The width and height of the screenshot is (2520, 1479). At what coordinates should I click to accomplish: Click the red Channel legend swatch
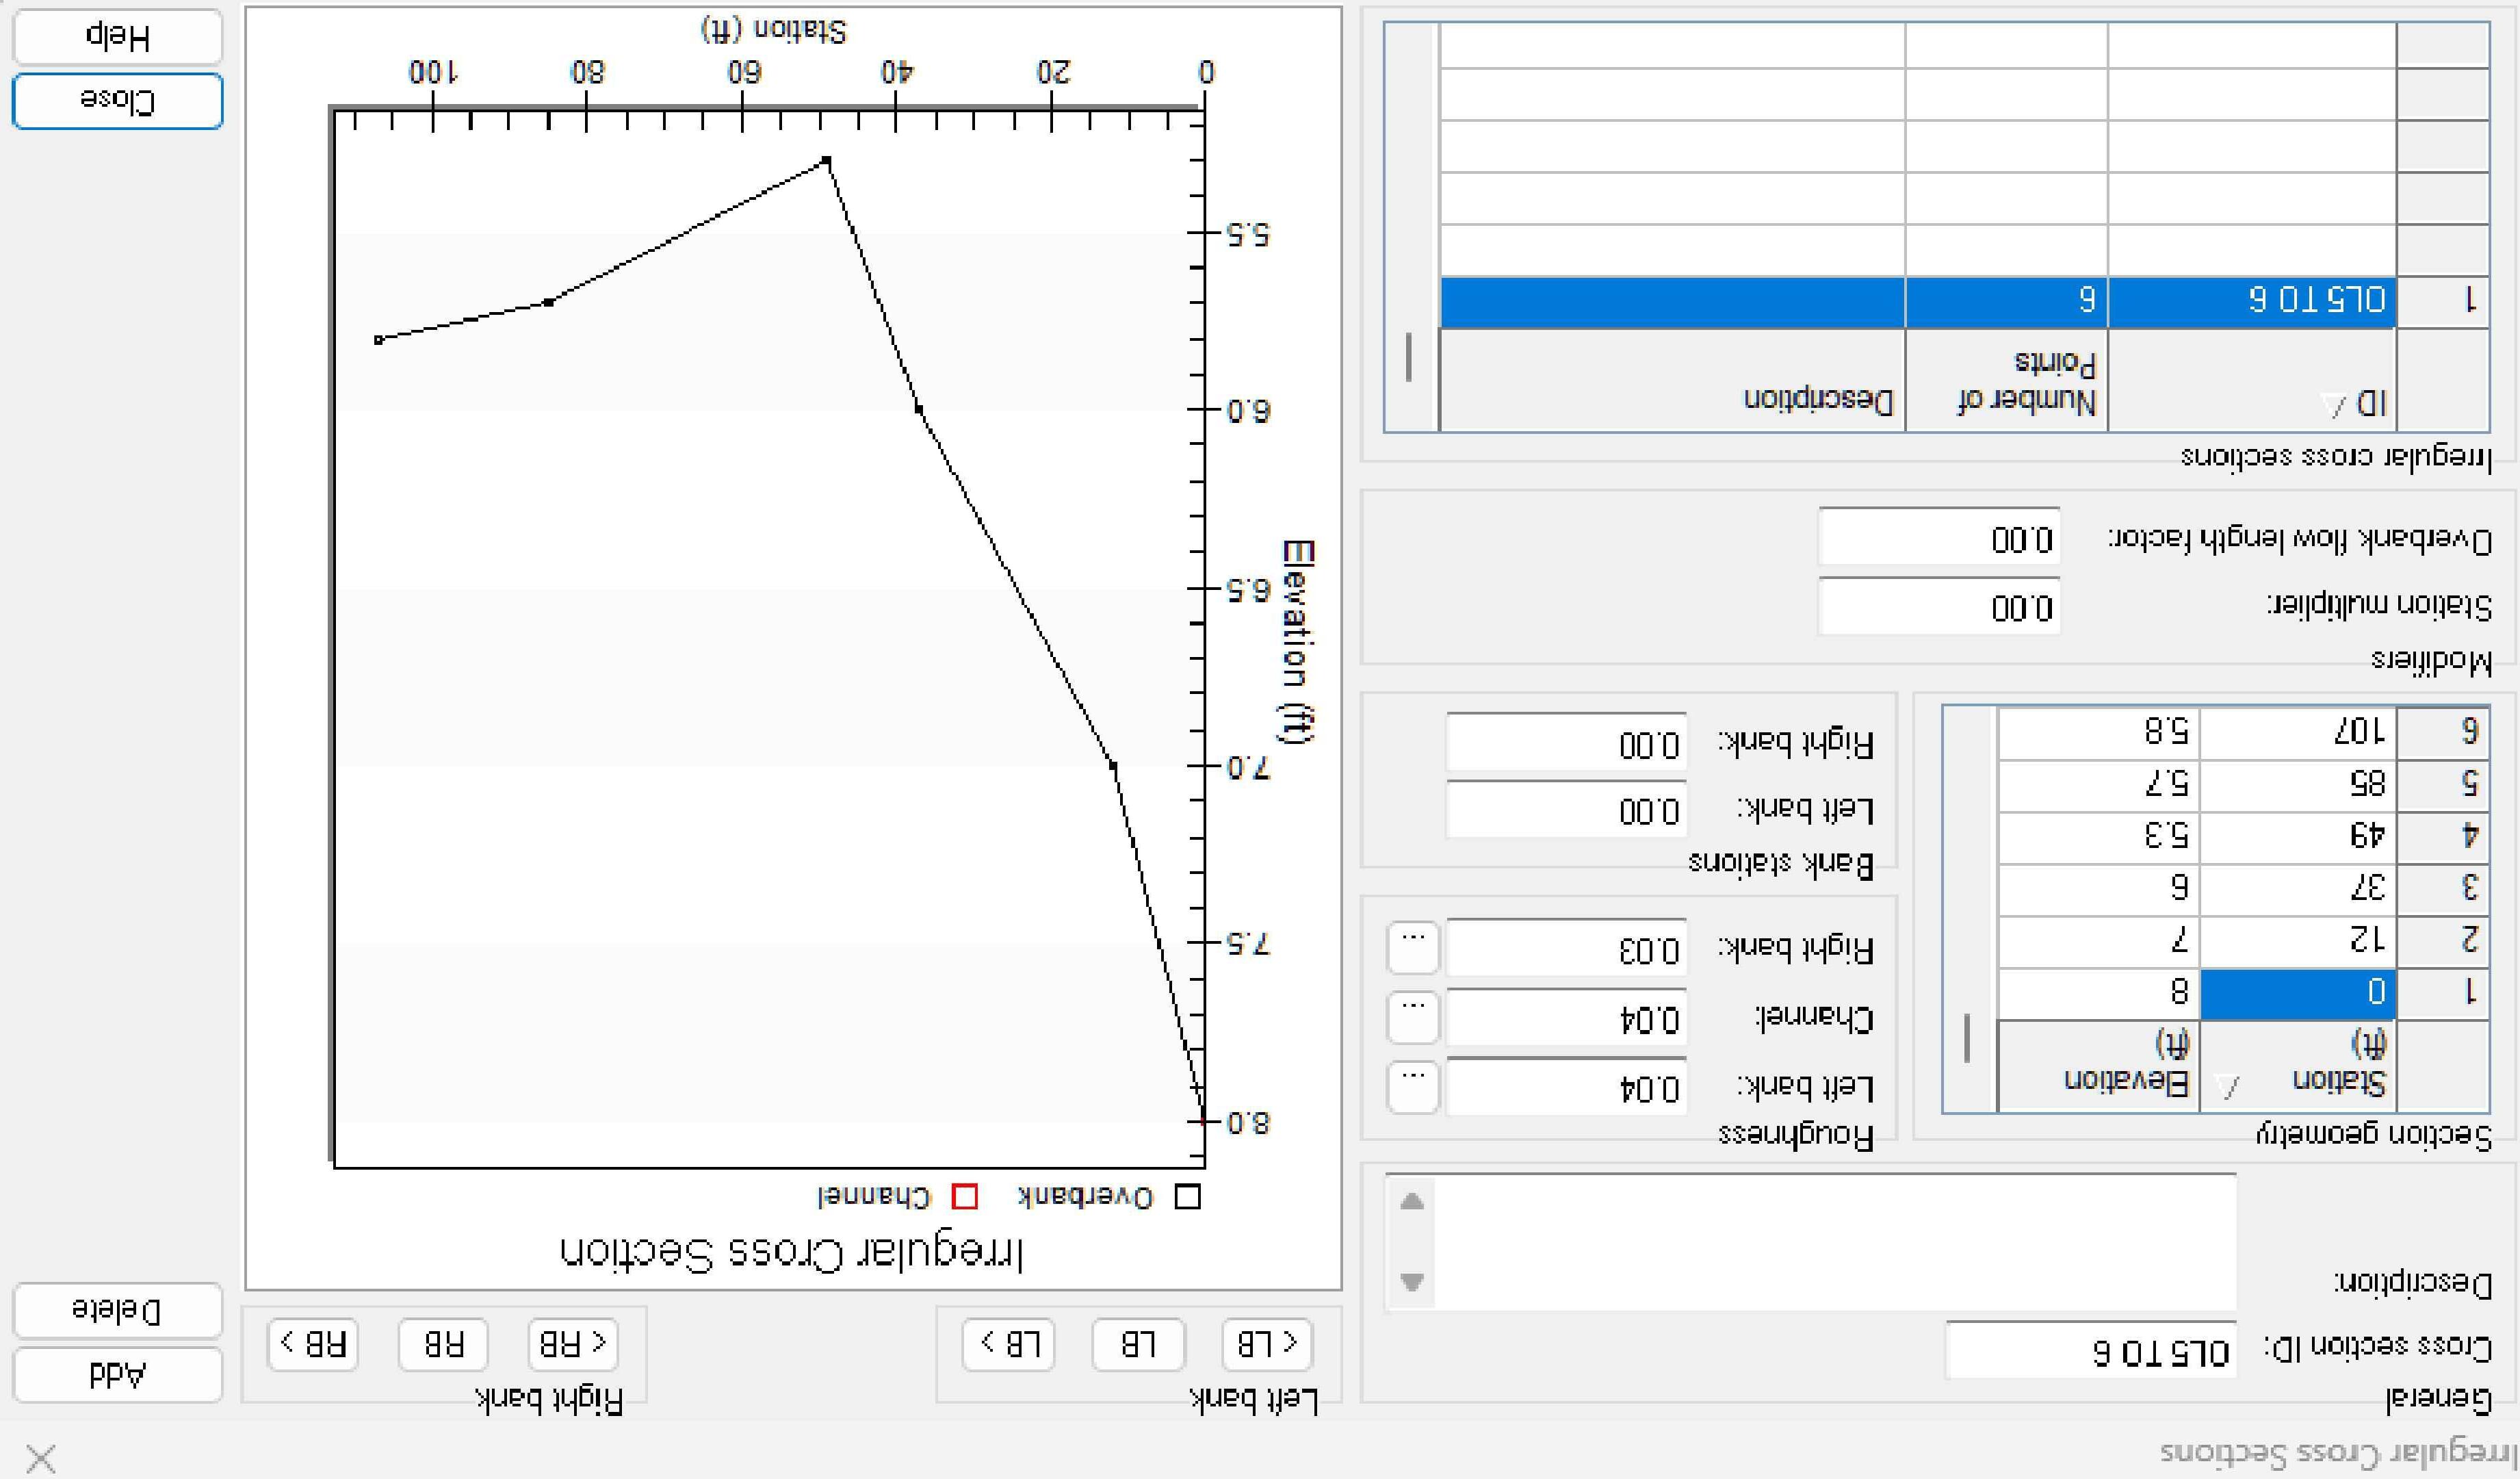click(965, 1197)
